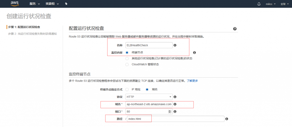This screenshot has width=292, height=127.
Task: Open the notifications bell icon
Action: [259, 4]
